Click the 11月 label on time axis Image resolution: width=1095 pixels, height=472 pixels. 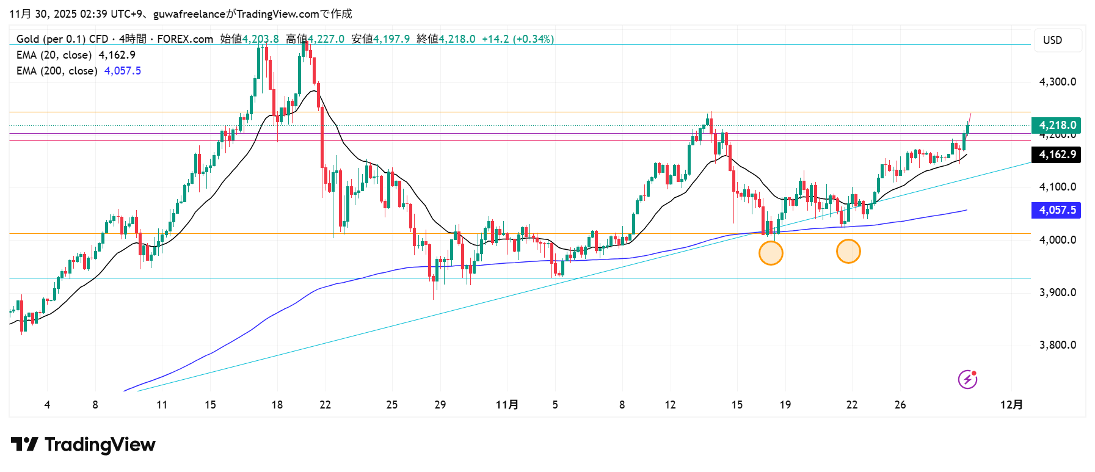[x=507, y=405]
